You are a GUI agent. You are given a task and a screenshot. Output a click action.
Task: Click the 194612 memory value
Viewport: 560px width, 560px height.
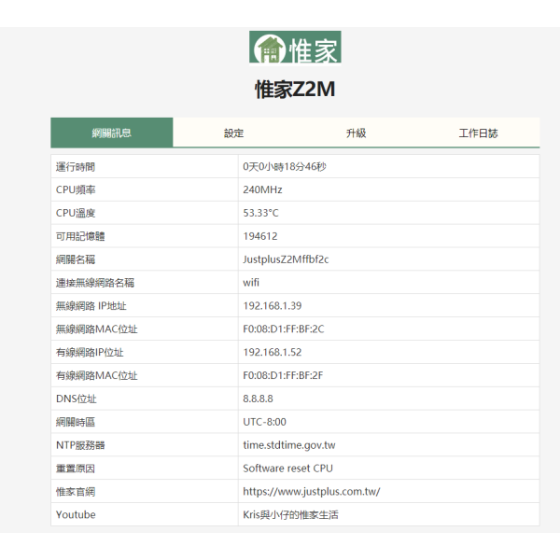click(x=260, y=236)
